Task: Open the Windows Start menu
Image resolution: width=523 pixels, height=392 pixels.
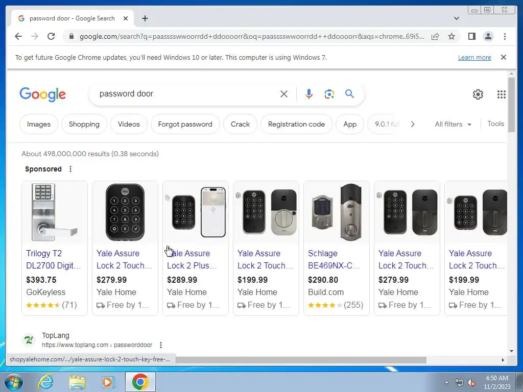Action: (13, 382)
